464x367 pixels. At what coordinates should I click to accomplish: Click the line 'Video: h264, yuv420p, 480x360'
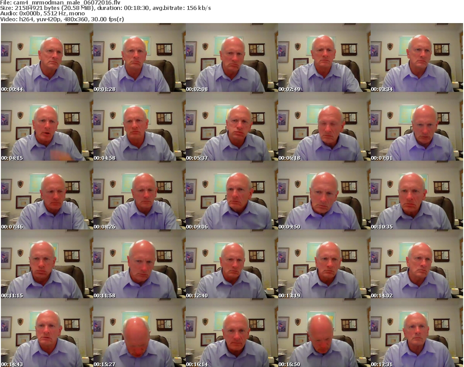44,19
